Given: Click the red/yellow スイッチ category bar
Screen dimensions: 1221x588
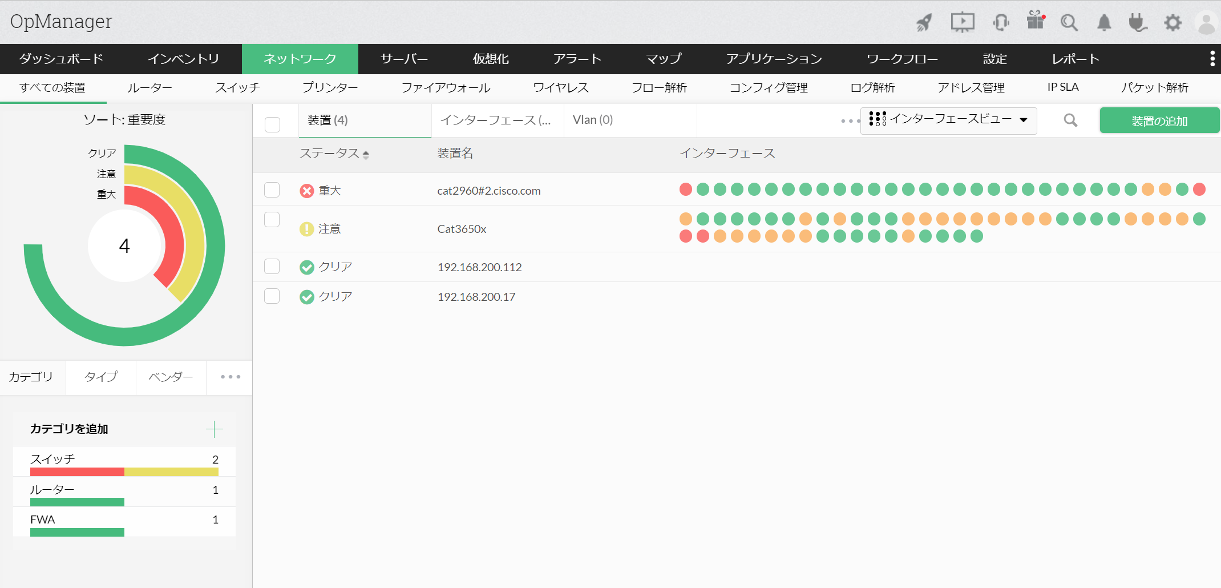Looking at the screenshot, I should click(x=124, y=472).
